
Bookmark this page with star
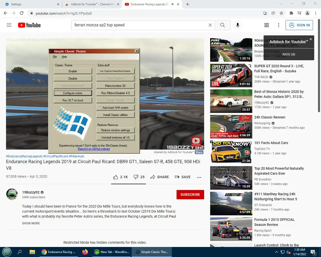tap(281, 13)
